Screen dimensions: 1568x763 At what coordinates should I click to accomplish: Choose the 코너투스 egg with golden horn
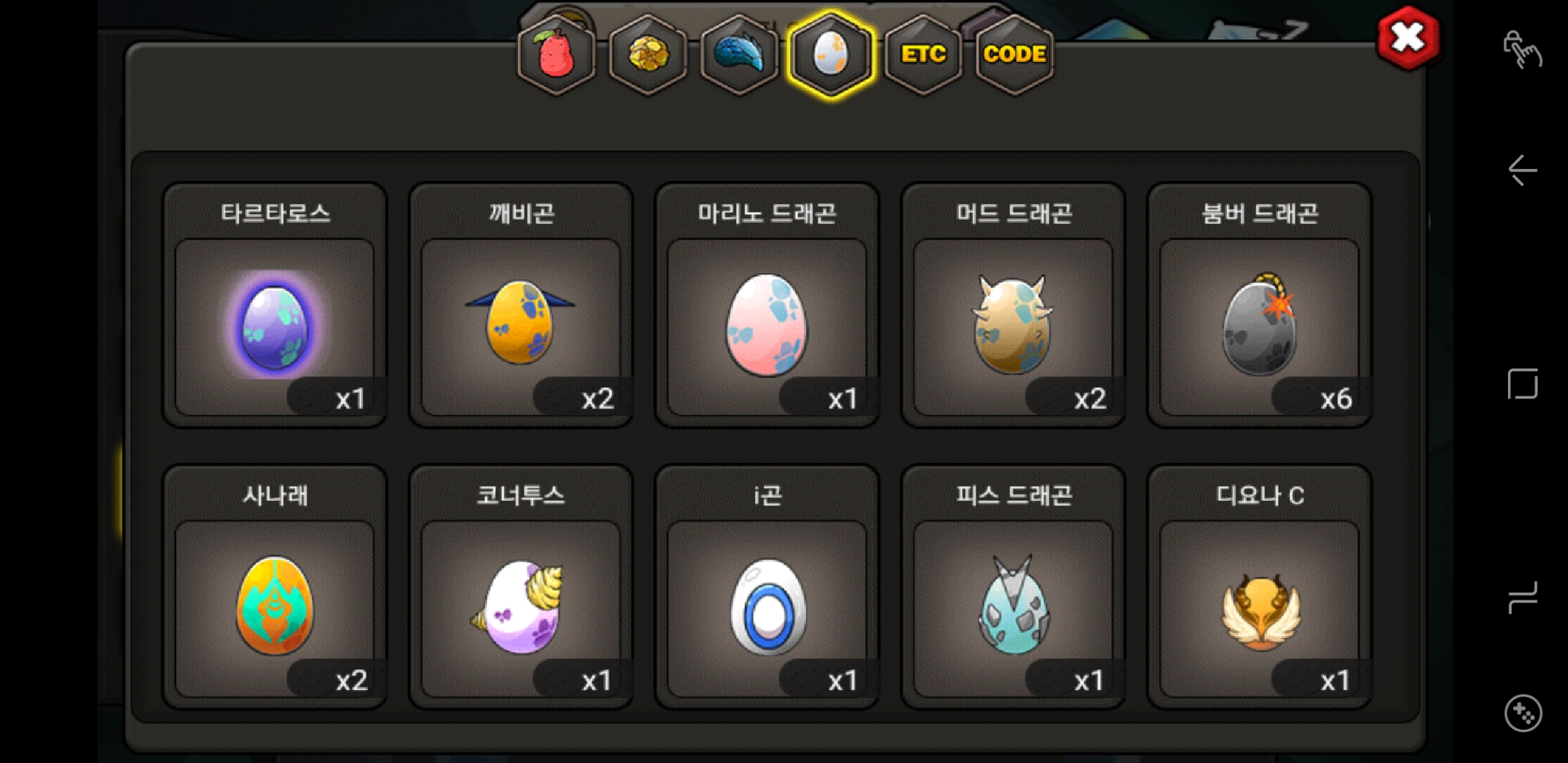coord(521,586)
